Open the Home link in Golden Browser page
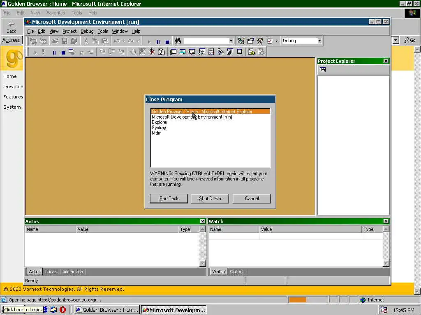 click(x=10, y=76)
